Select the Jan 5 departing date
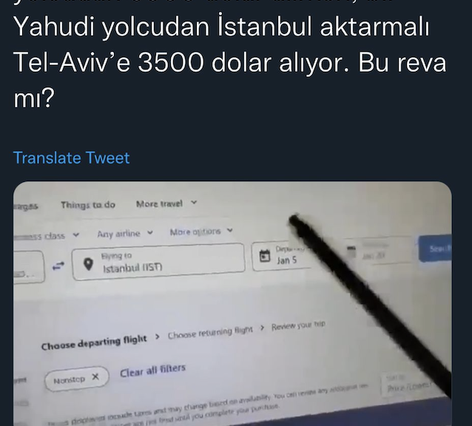The image size is (472, 426). click(x=286, y=260)
